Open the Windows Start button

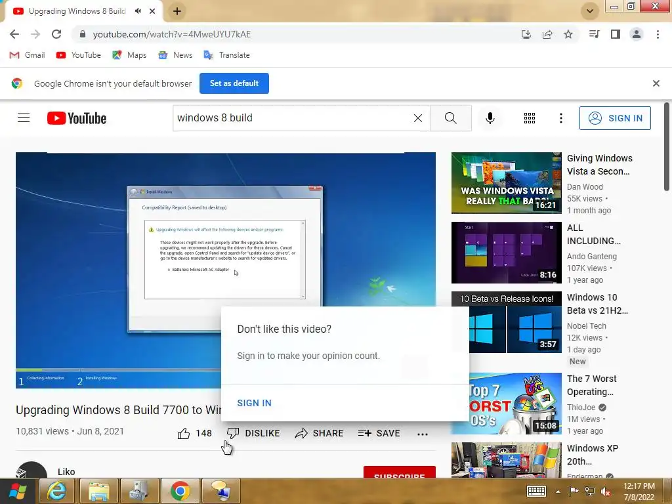click(18, 491)
